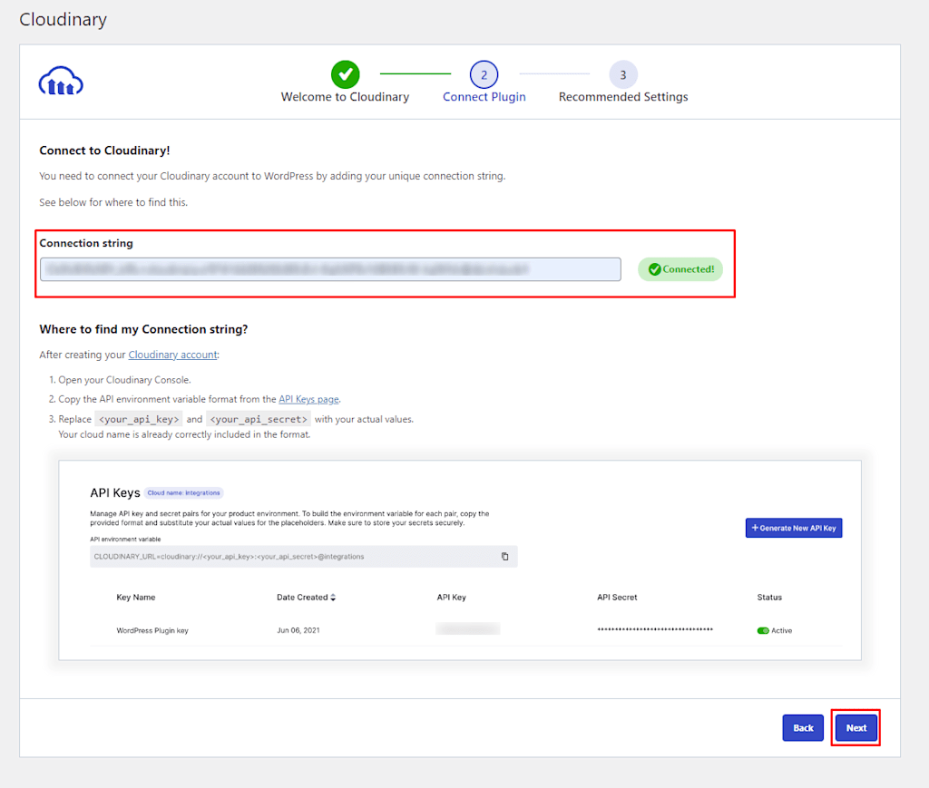
Task: Click the Connection string label
Action: click(86, 243)
